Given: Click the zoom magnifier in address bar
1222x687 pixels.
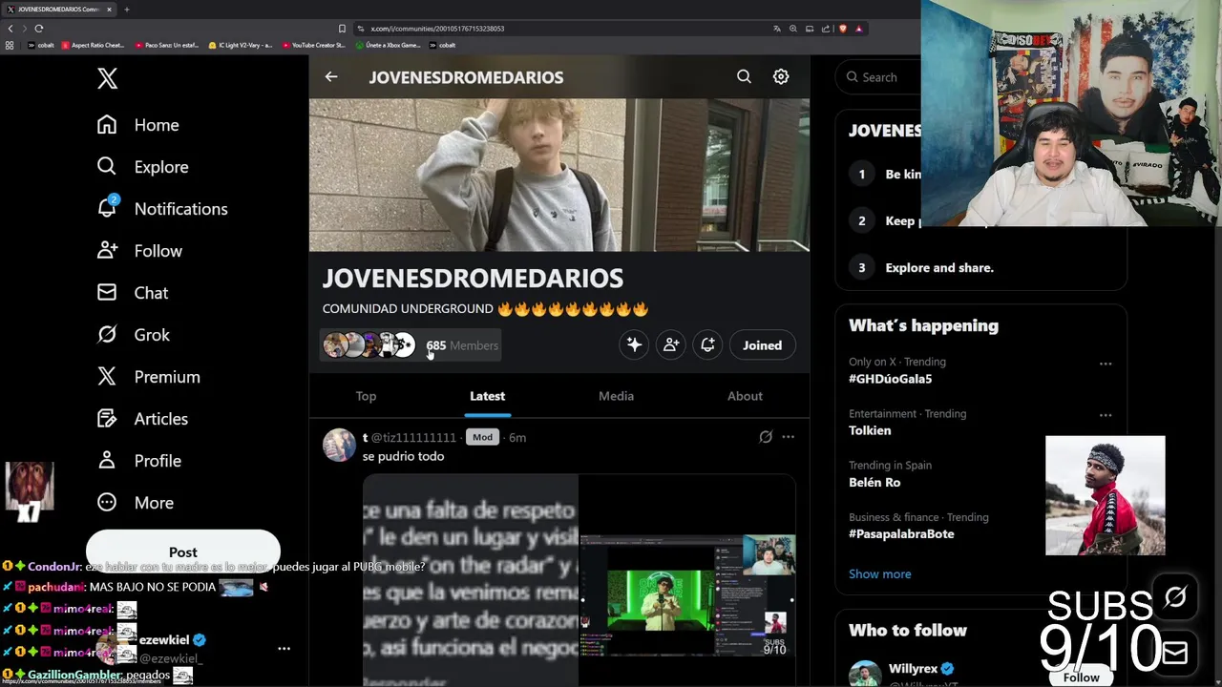Looking at the screenshot, I should 792,29.
